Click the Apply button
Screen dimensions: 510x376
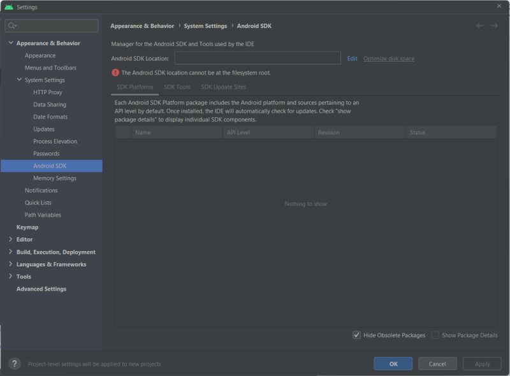pos(482,363)
